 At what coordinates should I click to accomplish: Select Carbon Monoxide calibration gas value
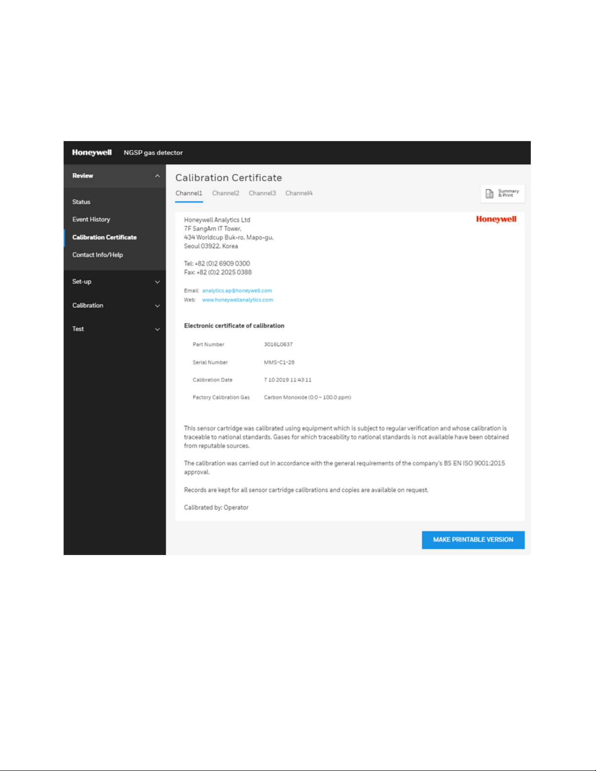pos(307,397)
